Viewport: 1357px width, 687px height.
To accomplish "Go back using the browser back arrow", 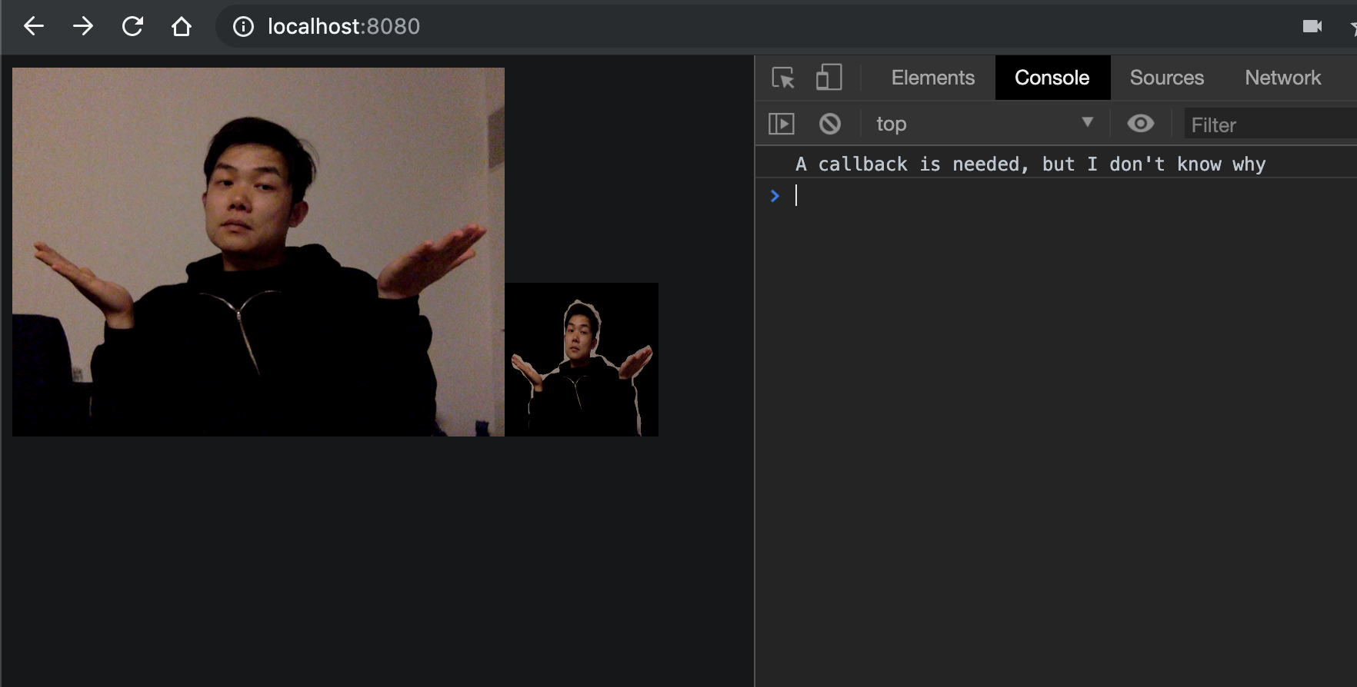I will [34, 26].
